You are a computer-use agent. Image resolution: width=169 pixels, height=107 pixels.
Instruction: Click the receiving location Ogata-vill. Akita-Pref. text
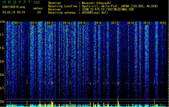120,6
